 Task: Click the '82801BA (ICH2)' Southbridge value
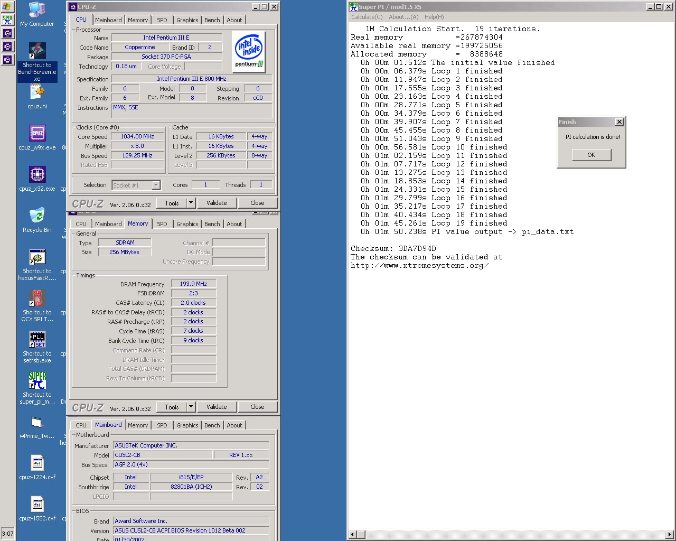[191, 487]
